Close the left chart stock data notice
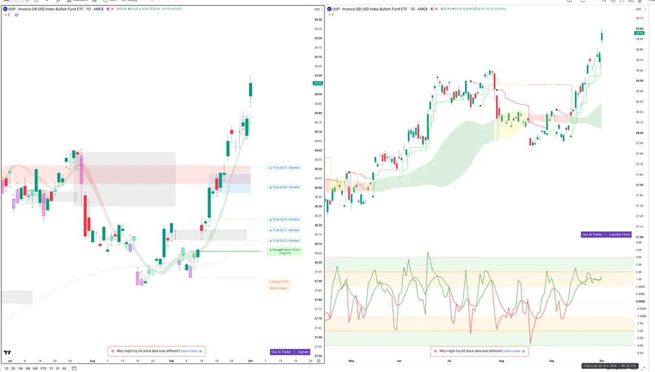Viewport: 655px width, 372px height. click(201, 351)
